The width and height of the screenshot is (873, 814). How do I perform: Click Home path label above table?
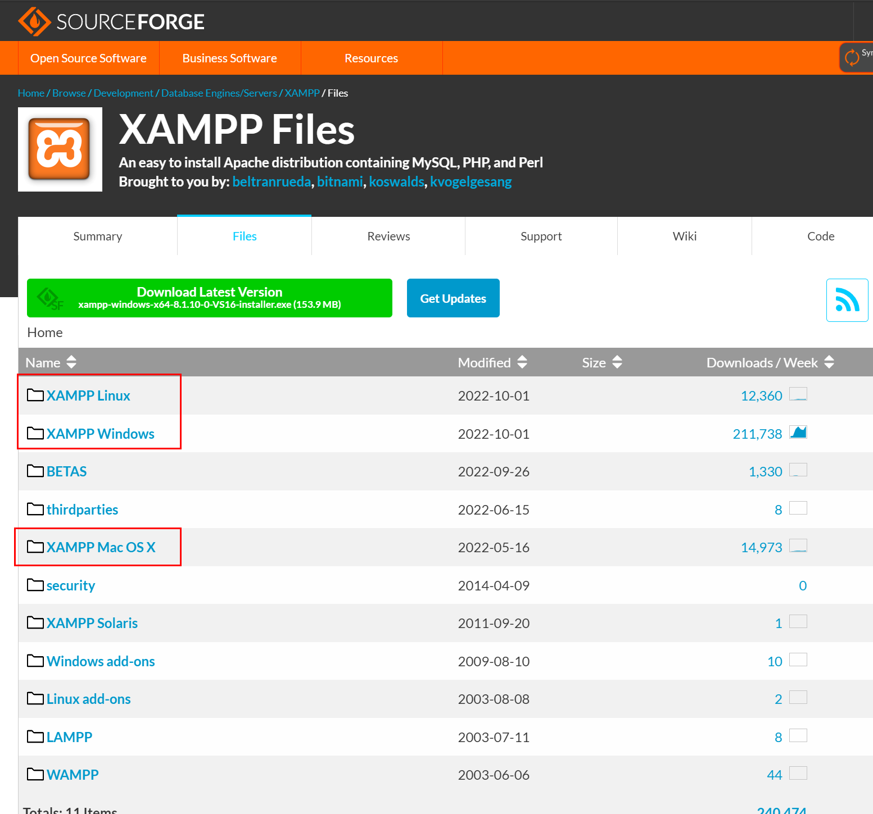[45, 332]
